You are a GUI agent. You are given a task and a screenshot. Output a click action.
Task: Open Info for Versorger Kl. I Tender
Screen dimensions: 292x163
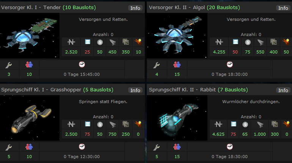click(x=135, y=8)
